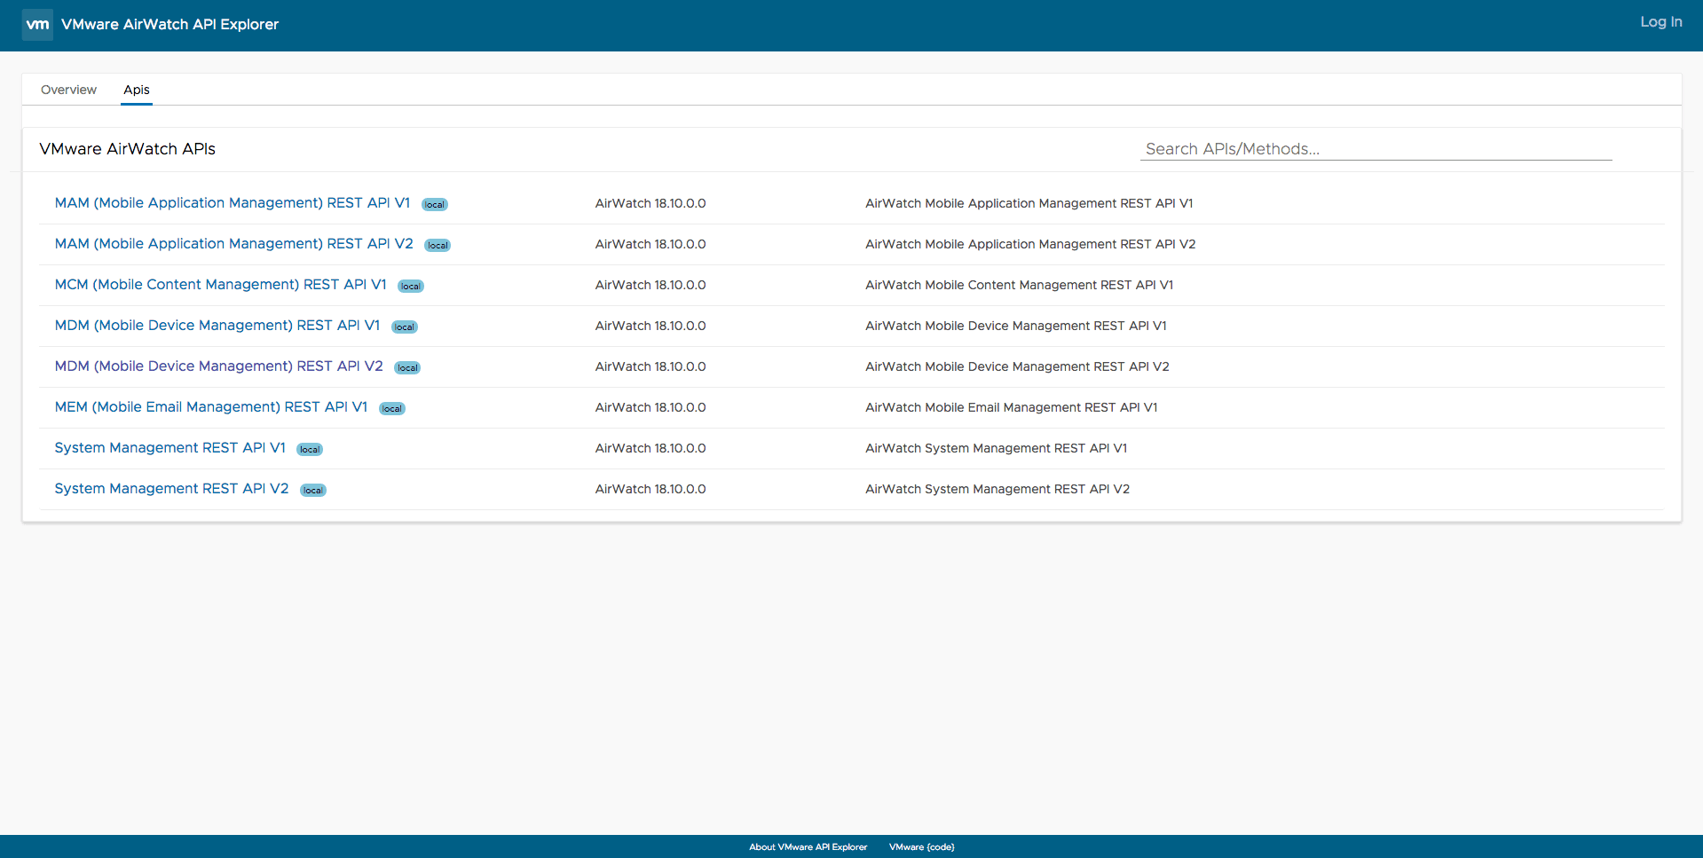Click VMware AirWatch API Explorer title
The width and height of the screenshot is (1703, 858).
(x=170, y=25)
